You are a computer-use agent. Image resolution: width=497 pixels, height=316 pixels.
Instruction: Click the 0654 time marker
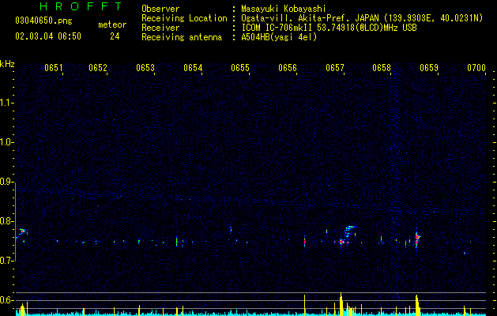click(193, 68)
